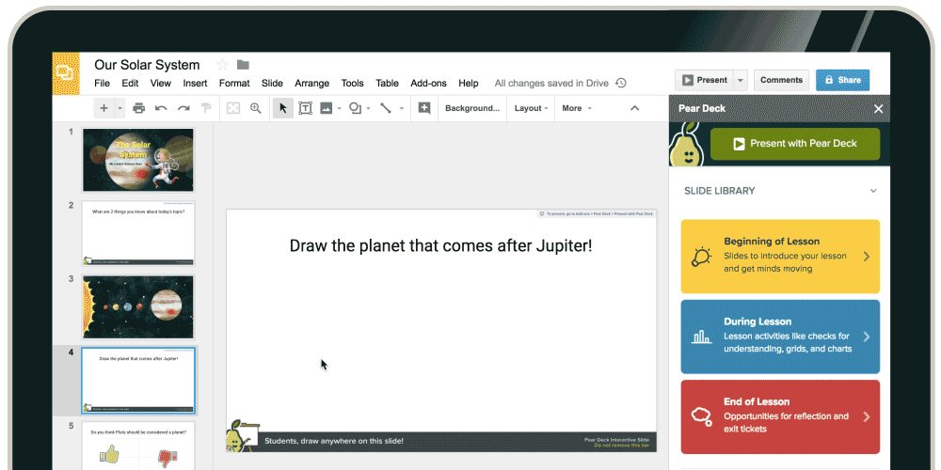Click Present with Pear Deck button
This screenshot has width=941, height=470.
pos(794,144)
